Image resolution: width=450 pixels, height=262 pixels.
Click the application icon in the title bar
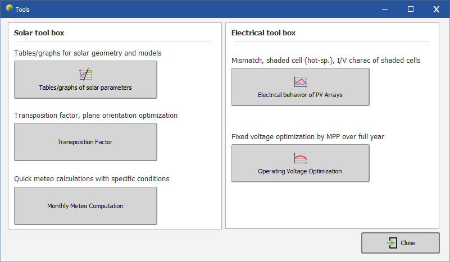pos(9,9)
